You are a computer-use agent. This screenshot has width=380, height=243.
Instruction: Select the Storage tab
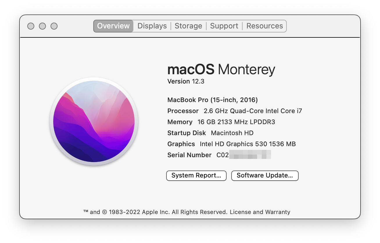[188, 26]
